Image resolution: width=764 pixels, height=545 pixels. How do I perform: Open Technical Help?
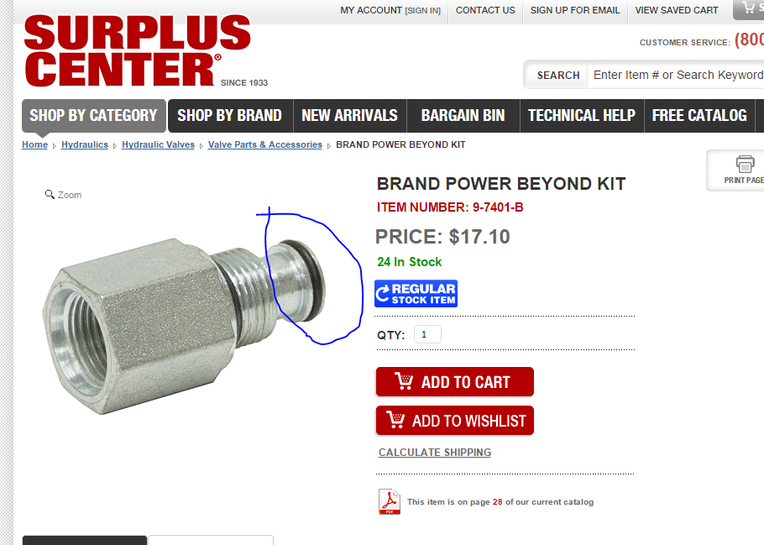[582, 116]
